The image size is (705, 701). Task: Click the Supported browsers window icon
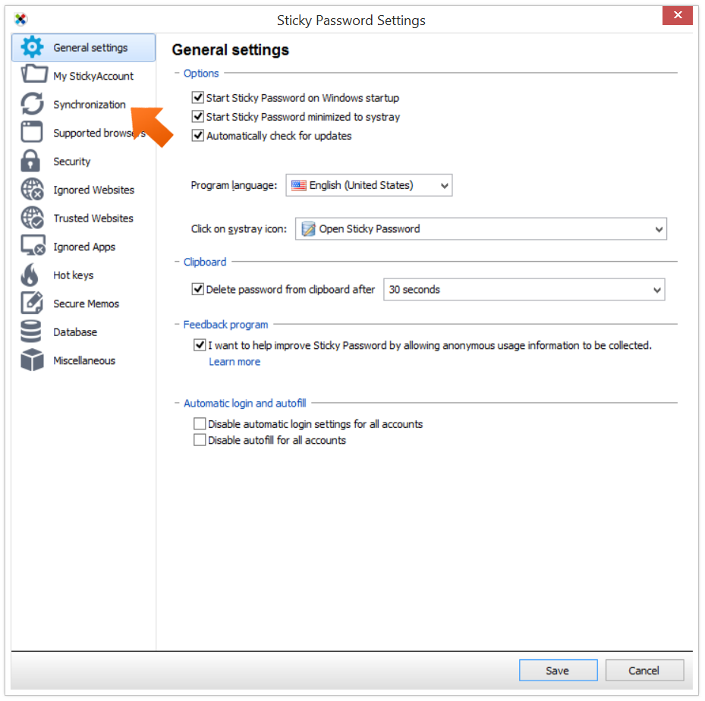(32, 132)
